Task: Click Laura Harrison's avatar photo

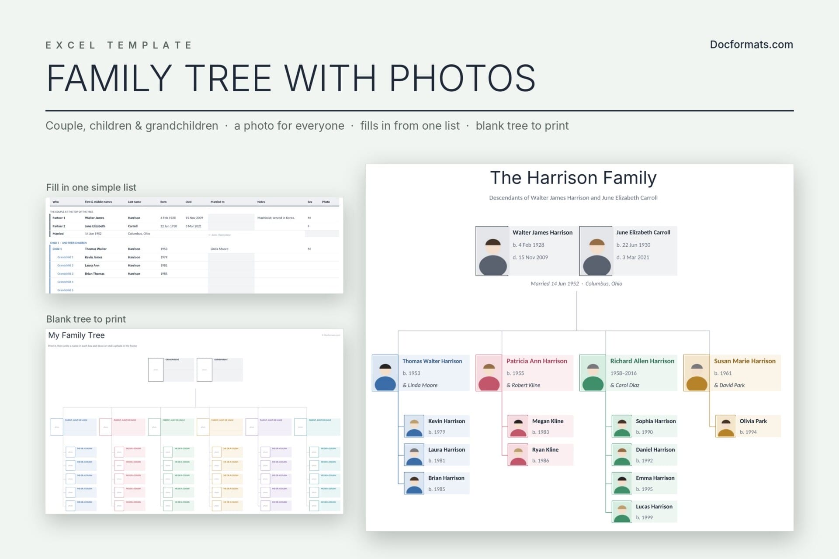Action: tap(414, 455)
